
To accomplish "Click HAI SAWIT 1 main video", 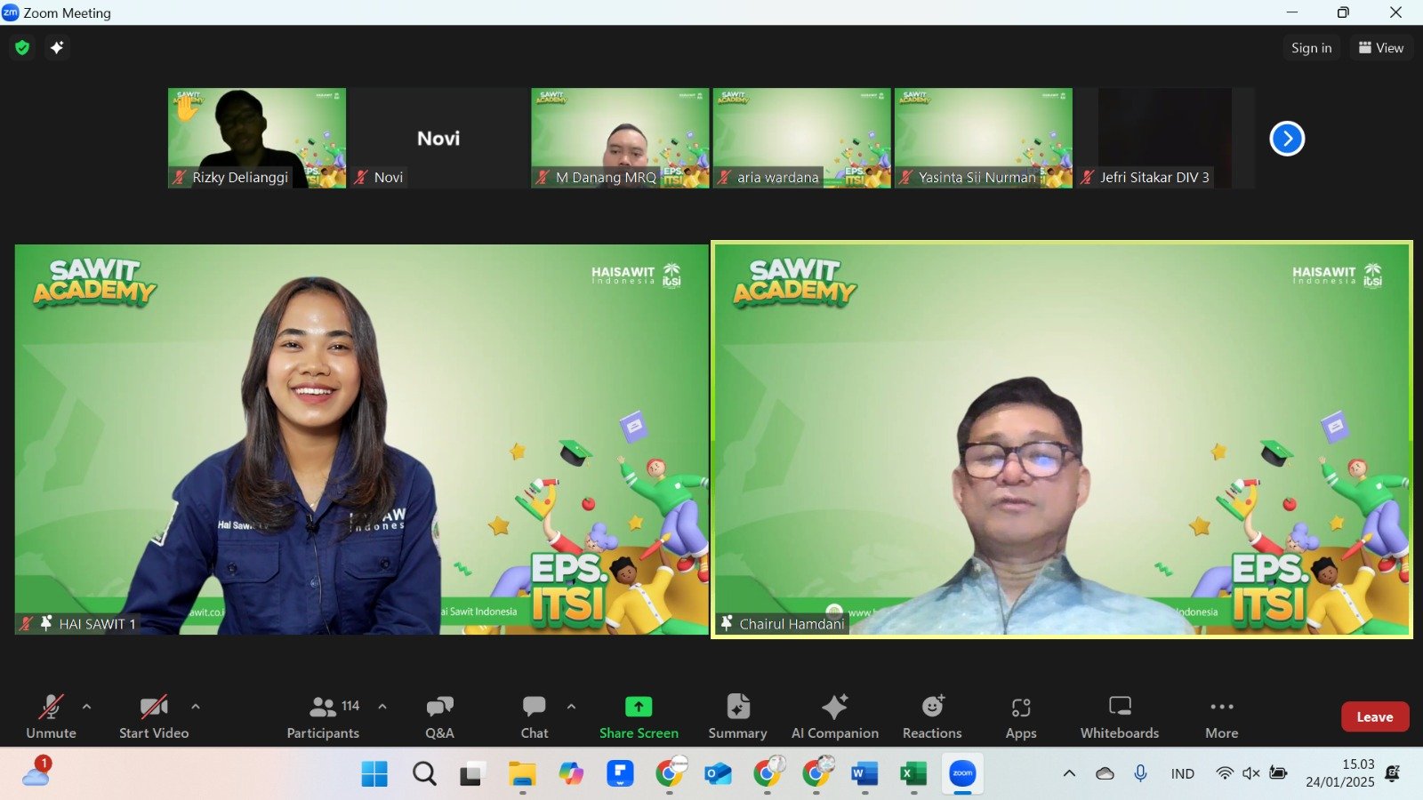I will coord(361,439).
